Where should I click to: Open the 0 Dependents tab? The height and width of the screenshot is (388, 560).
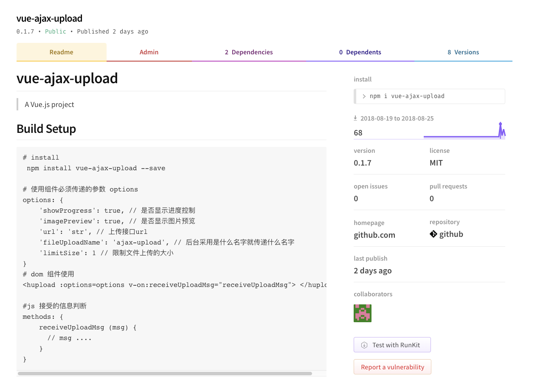click(360, 52)
